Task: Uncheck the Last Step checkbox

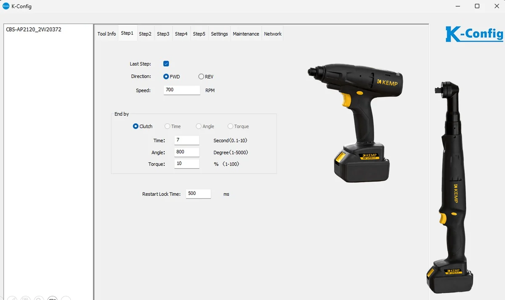Action: pos(166,64)
